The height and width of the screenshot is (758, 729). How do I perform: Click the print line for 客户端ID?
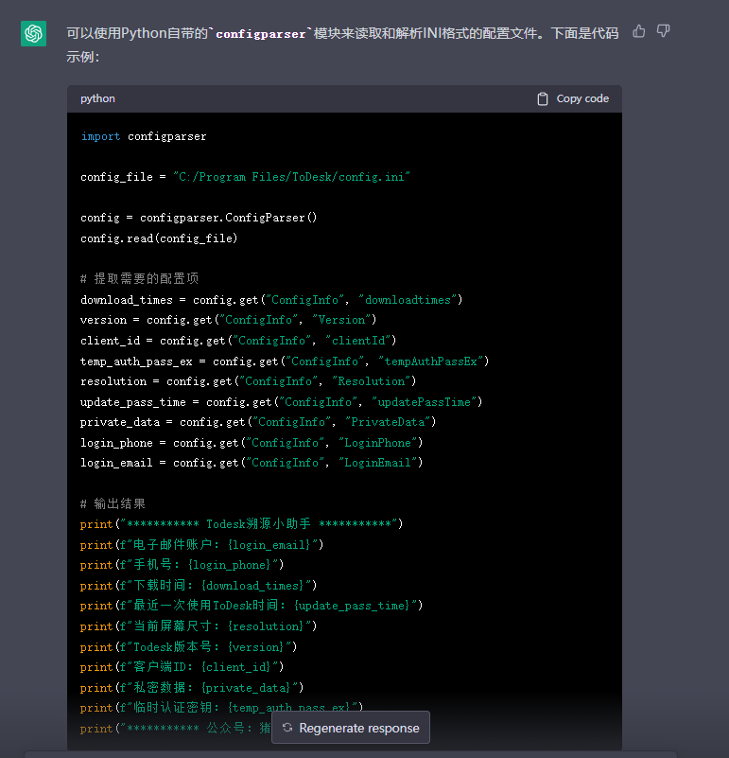182,666
